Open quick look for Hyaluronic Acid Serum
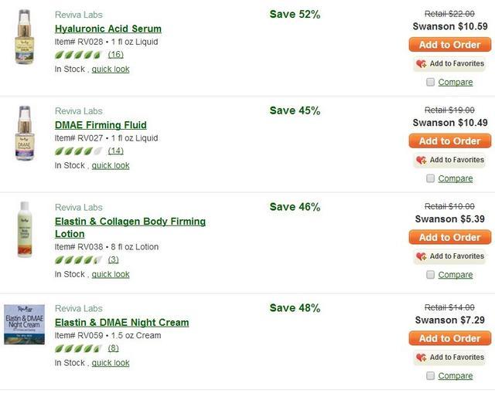The image size is (495, 393). click(111, 69)
